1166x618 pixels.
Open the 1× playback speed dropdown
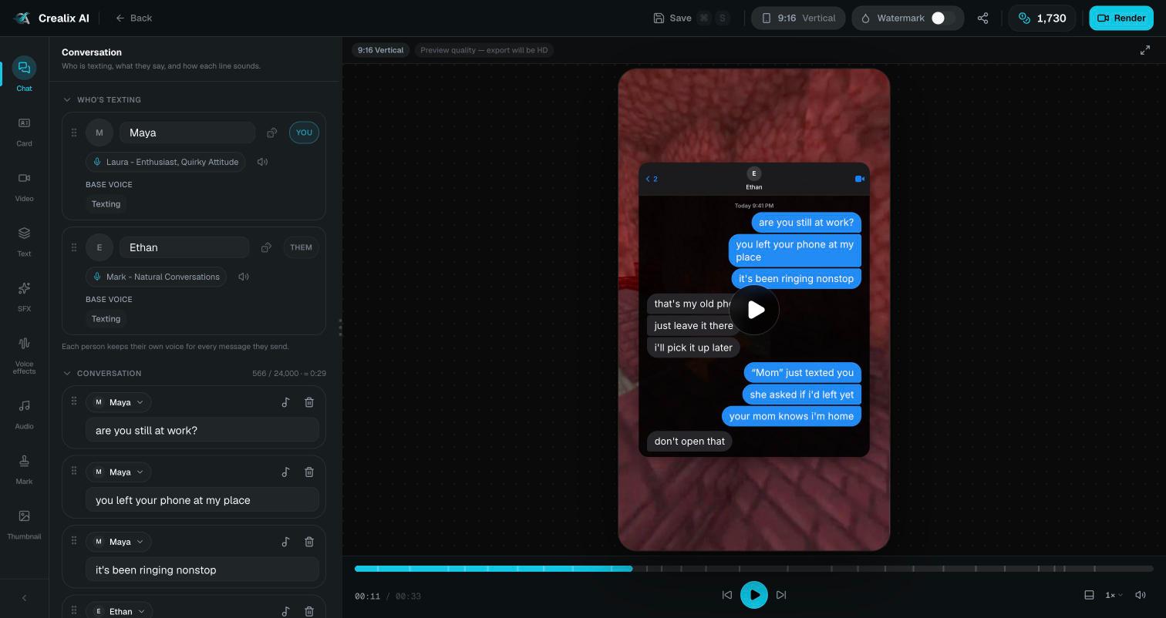point(1114,595)
